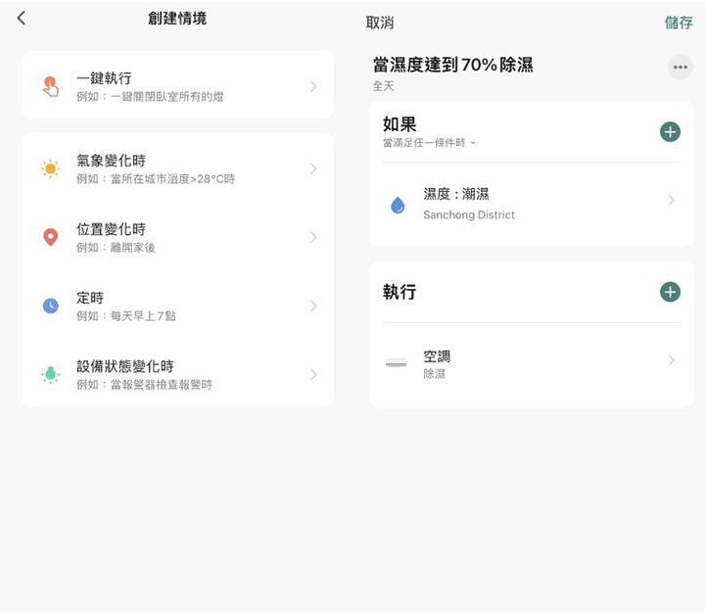This screenshot has width=705, height=612.
Task: Go back using the left arrow icon
Action: coord(22,18)
